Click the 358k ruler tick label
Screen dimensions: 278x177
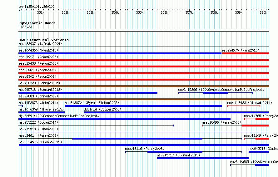point(214,12)
